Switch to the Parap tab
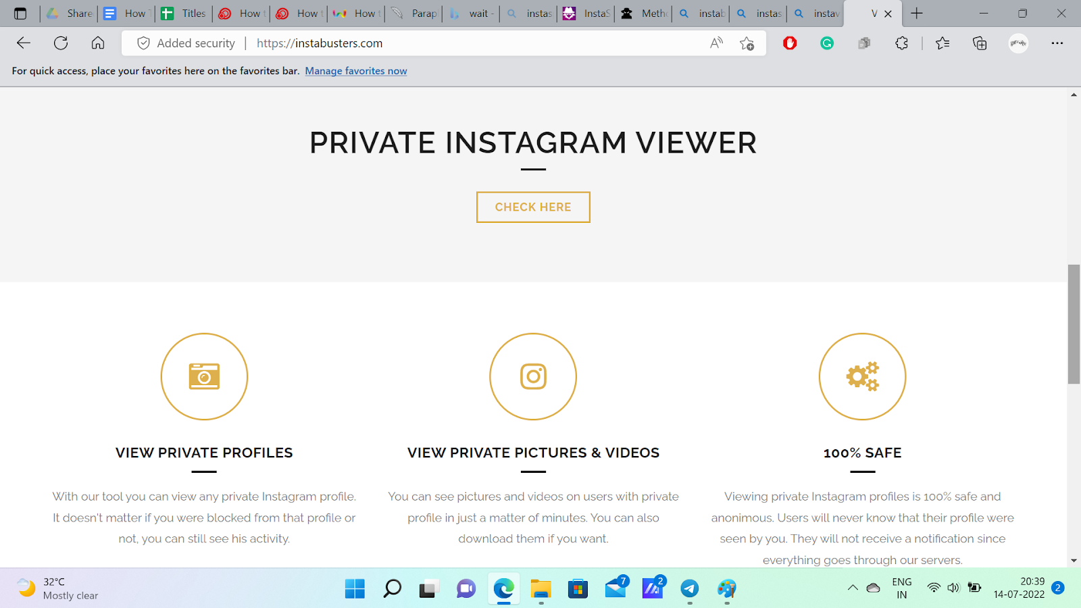Screen dimensions: 1081x608 413,14
